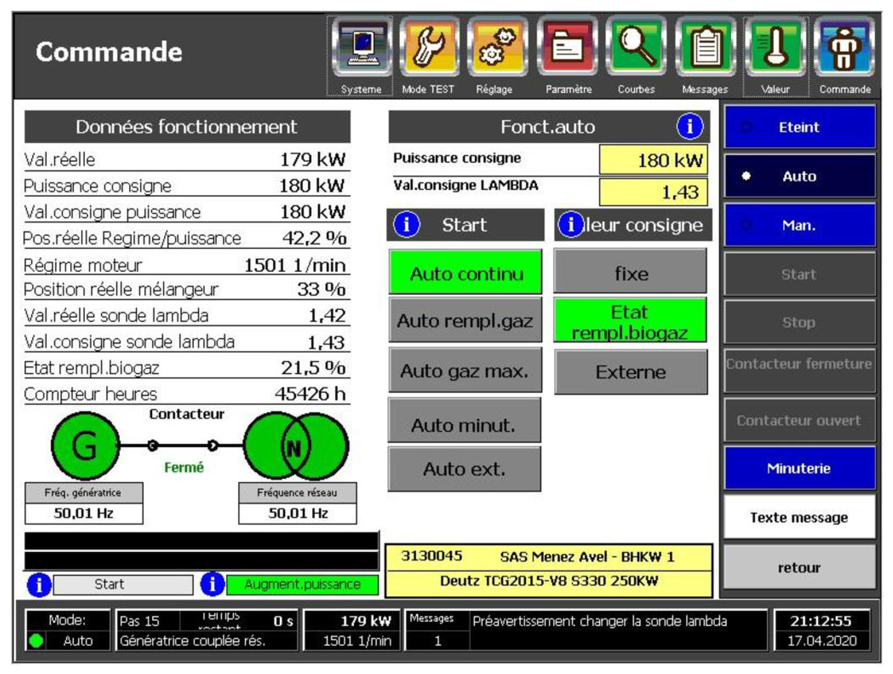Select the Auto operating mode
Image resolution: width=893 pixels, height=674 pixels.
(x=799, y=176)
